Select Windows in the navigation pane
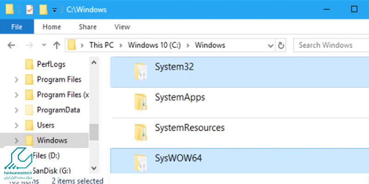This screenshot has width=369, height=184. tap(52, 140)
